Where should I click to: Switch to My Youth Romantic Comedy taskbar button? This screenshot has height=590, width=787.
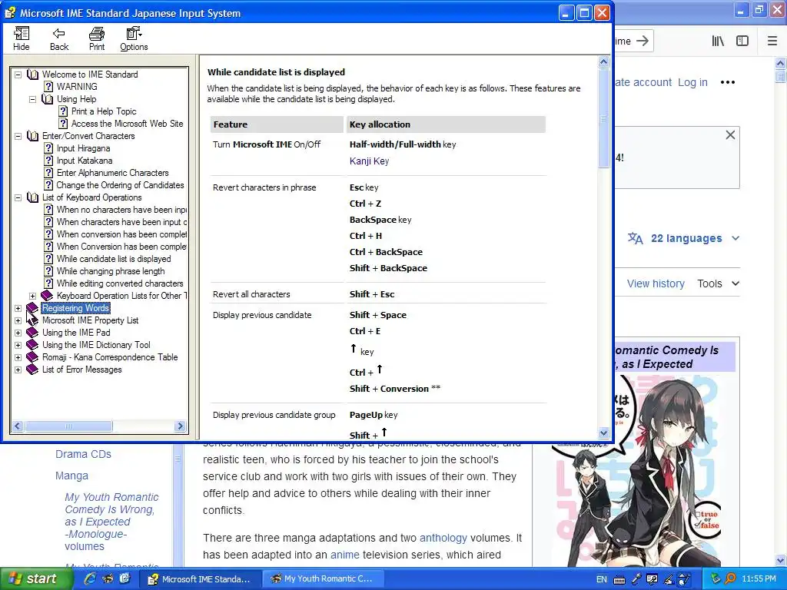point(323,579)
